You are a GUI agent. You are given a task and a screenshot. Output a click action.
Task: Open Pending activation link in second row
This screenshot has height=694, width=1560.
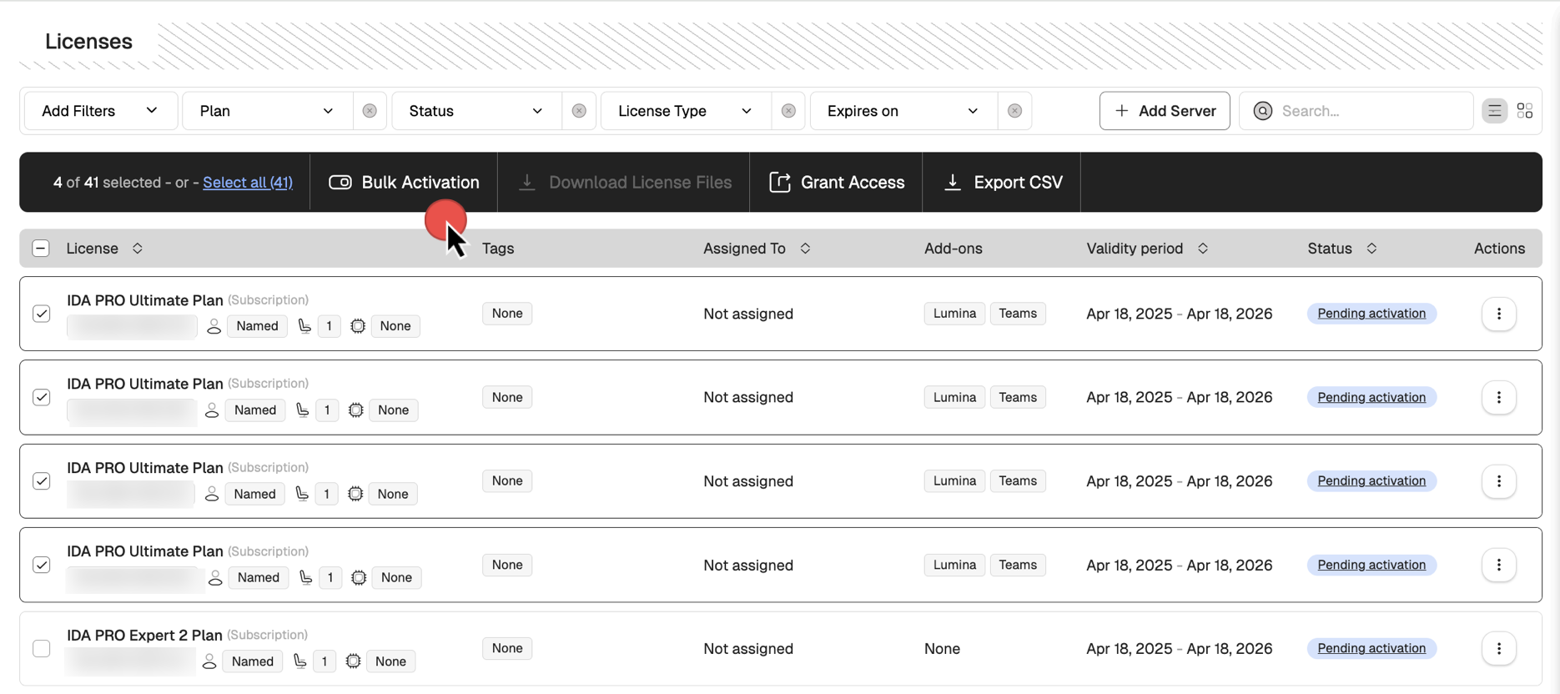point(1371,398)
